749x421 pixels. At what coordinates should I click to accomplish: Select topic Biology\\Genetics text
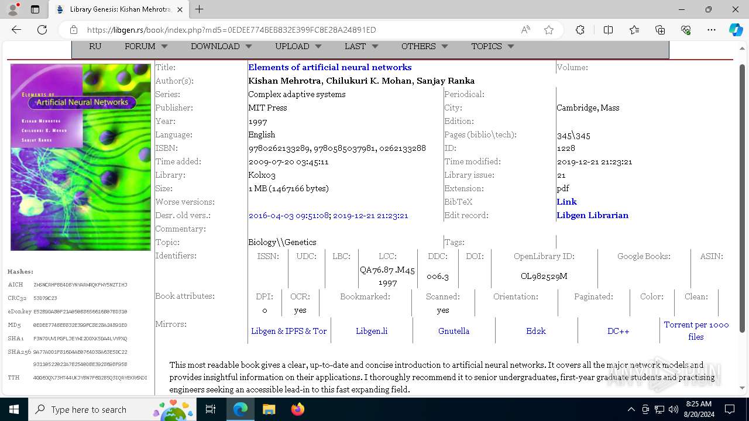[x=282, y=242]
